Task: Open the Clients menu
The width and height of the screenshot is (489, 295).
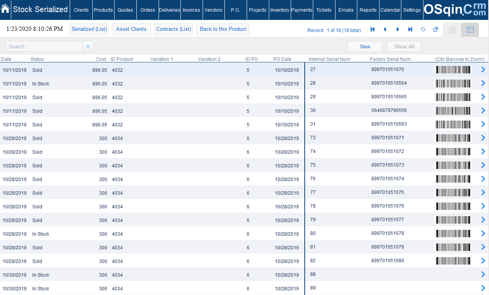Action: (81, 10)
